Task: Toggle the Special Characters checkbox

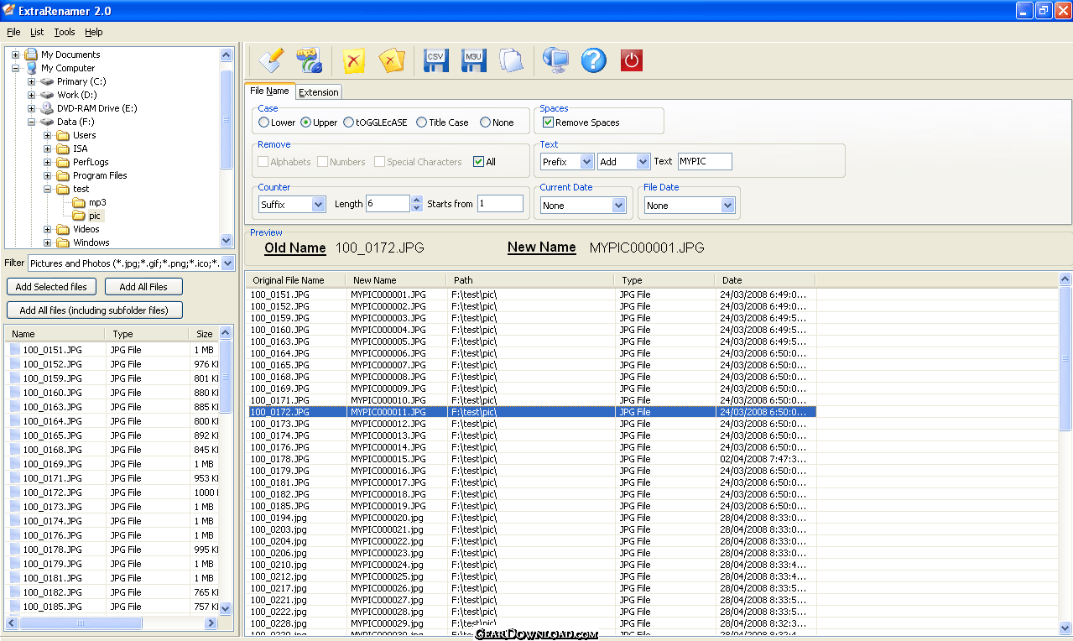Action: [380, 162]
